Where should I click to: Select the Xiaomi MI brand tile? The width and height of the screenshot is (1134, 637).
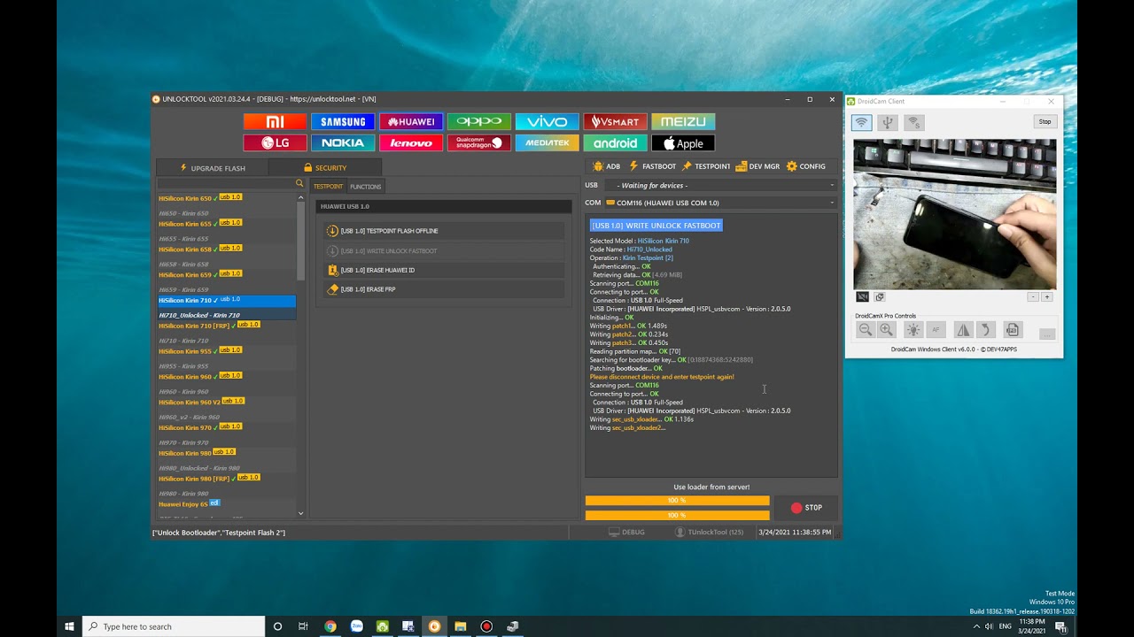coord(276,121)
